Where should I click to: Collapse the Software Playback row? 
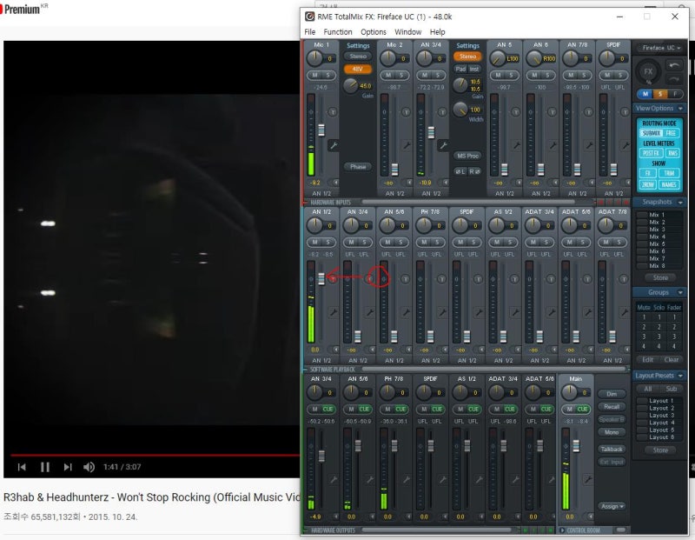click(x=306, y=370)
